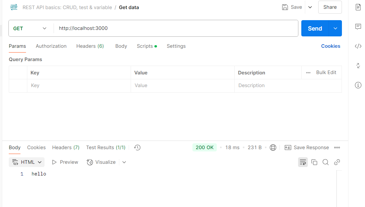The height and width of the screenshot is (207, 365).
Task: Click the Visualize button
Action: click(101, 162)
